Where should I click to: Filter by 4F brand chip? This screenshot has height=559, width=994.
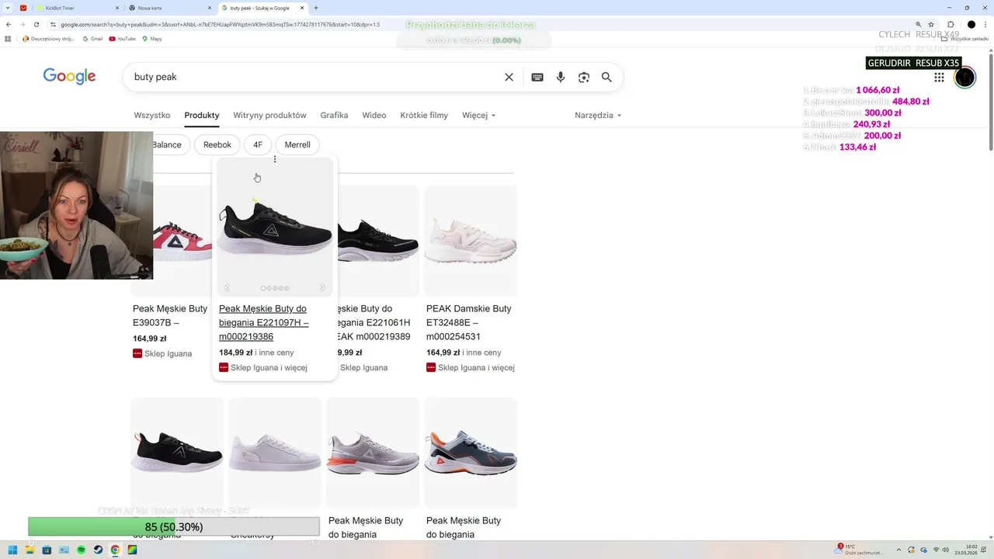pos(258,144)
